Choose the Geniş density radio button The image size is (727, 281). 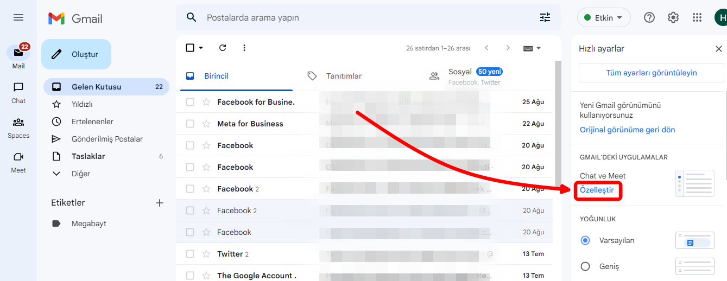click(x=585, y=266)
